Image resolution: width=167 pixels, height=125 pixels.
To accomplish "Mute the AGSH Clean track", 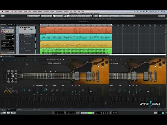I will (20, 34).
